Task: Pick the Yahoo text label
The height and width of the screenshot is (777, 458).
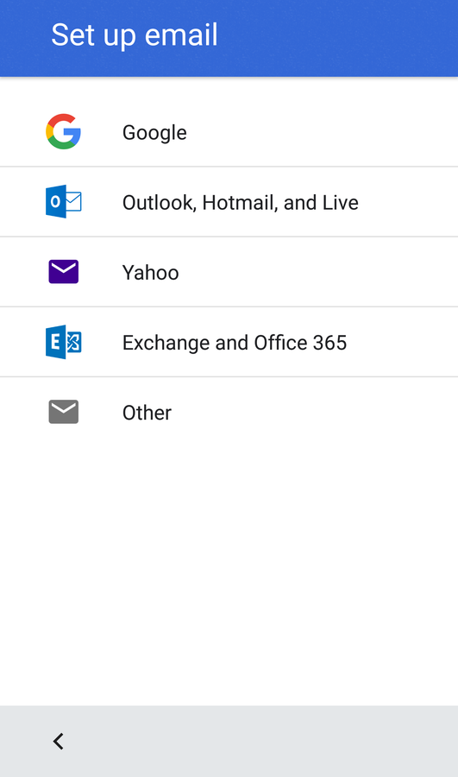Action: coord(151,273)
